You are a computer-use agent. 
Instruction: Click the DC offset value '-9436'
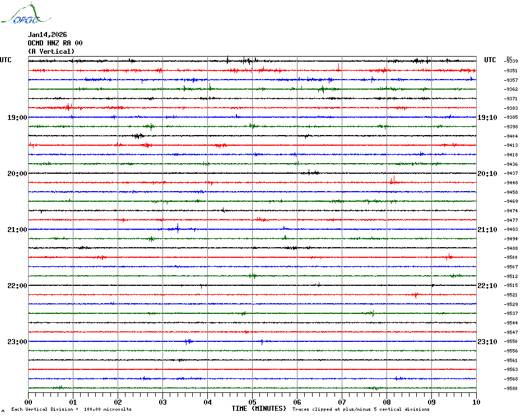point(511,164)
